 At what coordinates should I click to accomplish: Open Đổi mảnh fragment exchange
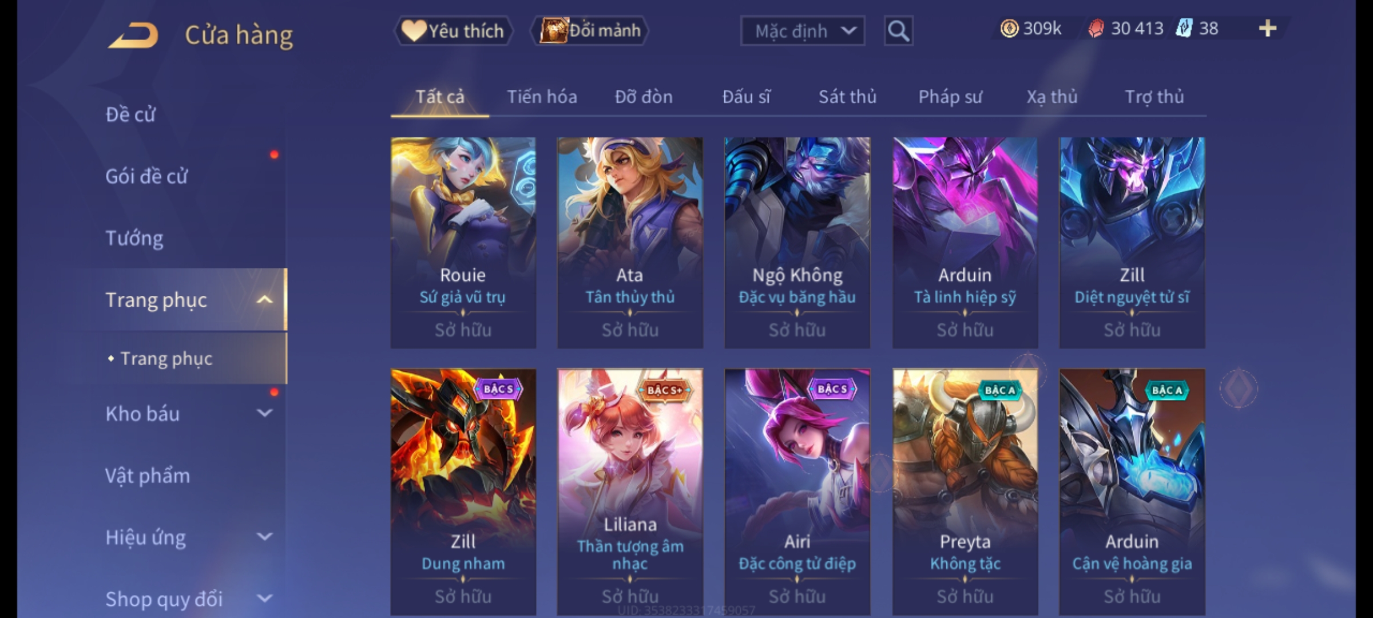590,31
